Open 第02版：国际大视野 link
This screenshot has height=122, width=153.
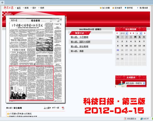81,42
